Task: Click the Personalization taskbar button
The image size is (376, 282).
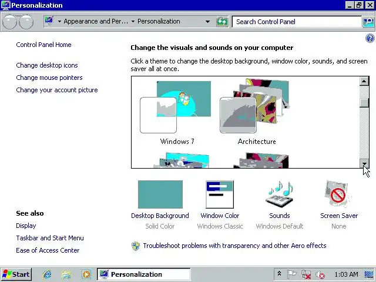Action: [143, 274]
